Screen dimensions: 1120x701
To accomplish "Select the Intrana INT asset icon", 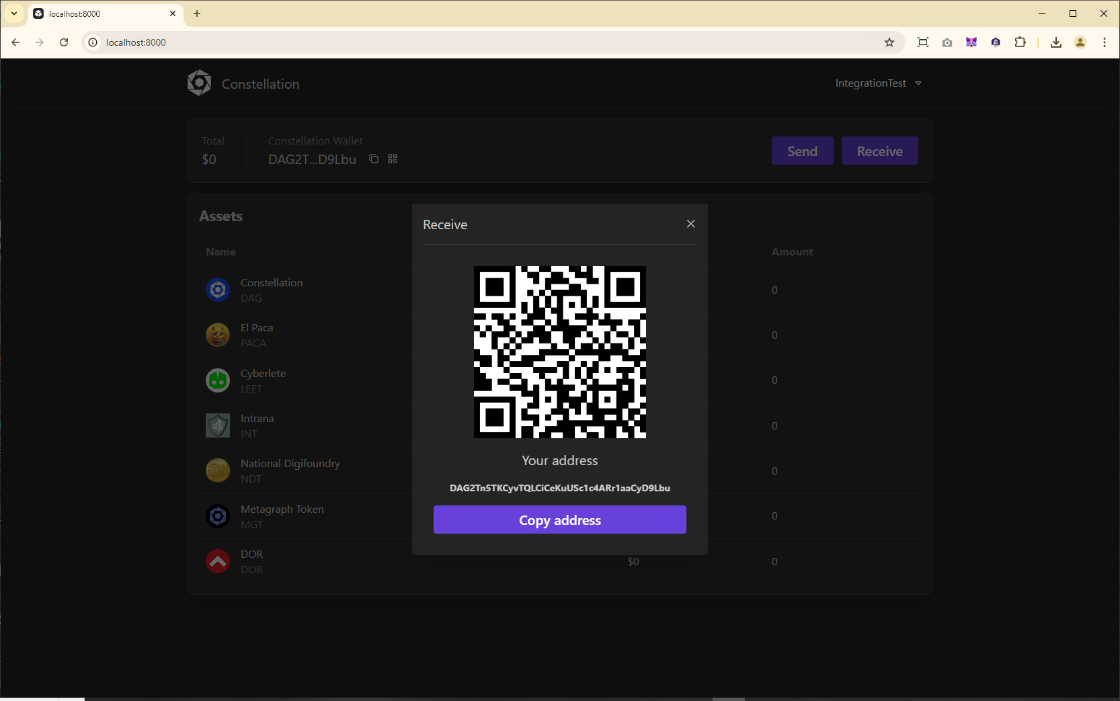I will [x=218, y=425].
